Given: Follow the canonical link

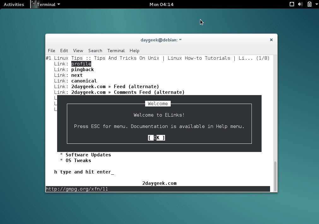Looking at the screenshot, I should 84,81.
